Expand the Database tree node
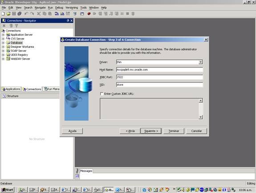The image size is (256, 193). click(3, 43)
